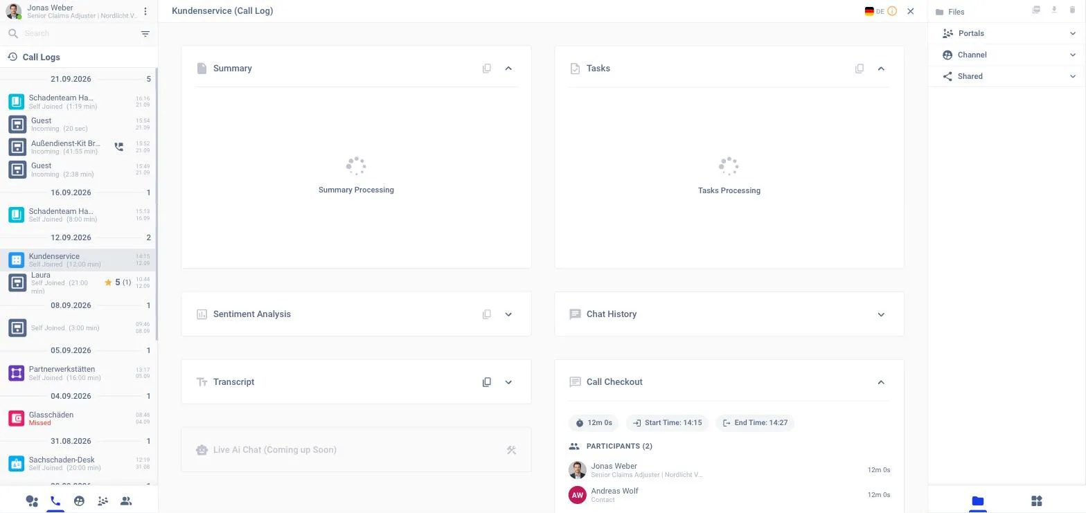Copy the Sentiment Analysis contents
Image resolution: width=1086 pixels, height=513 pixels.
tap(487, 314)
